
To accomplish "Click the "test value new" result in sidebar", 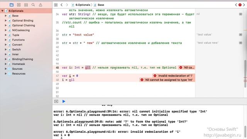I will [207, 43].
